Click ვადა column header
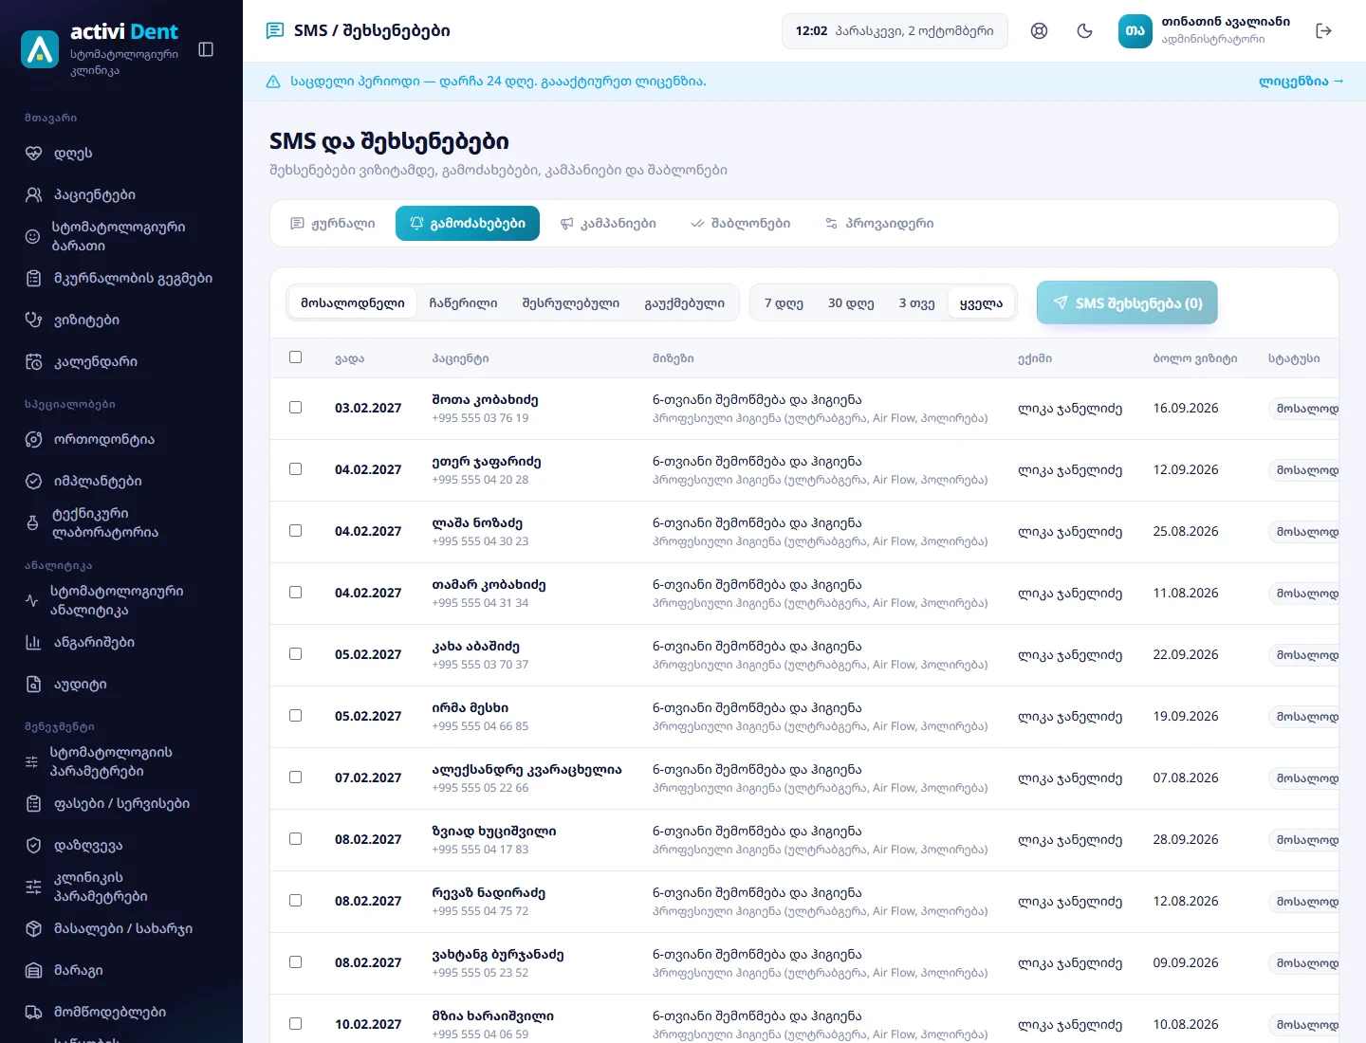The width and height of the screenshot is (1366, 1043). tap(349, 358)
